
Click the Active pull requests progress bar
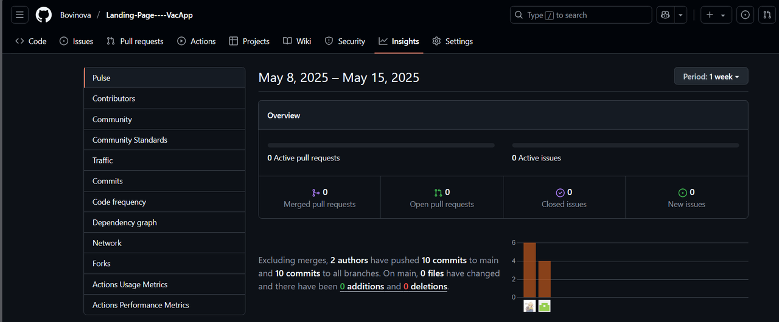[381, 145]
